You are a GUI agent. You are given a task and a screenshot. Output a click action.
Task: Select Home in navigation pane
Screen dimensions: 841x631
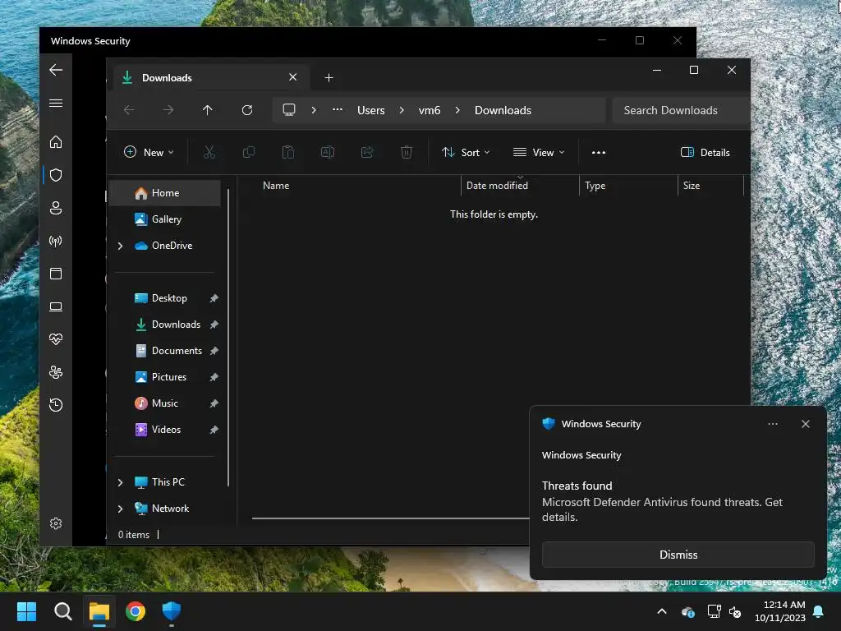[165, 192]
